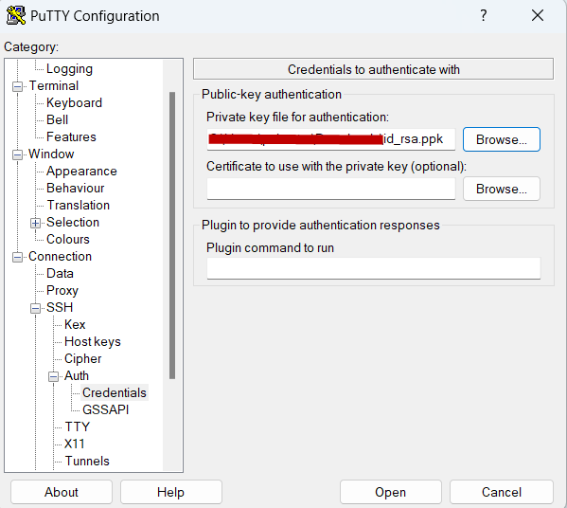Viewport: 567px width, 508px height.
Task: Close the PuTTY Configuration dialog
Action: click(x=538, y=15)
